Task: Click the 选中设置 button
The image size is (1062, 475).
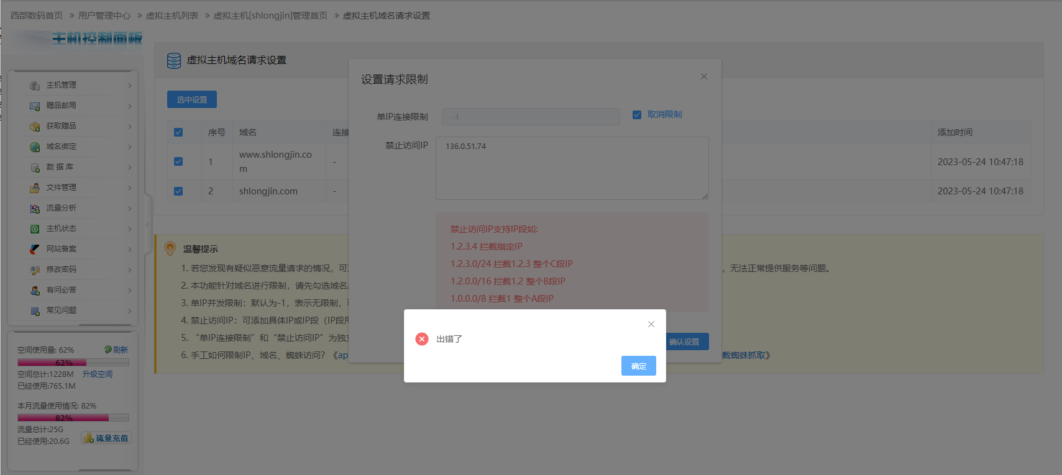Action: coord(192,99)
